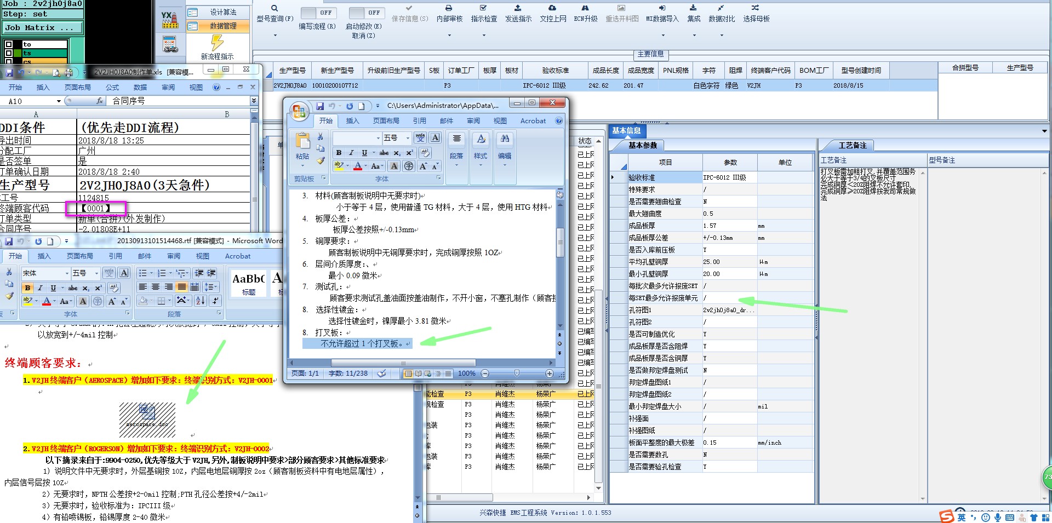This screenshot has width=1052, height=523.
Task: Click 设计算法 button
Action: click(x=218, y=12)
